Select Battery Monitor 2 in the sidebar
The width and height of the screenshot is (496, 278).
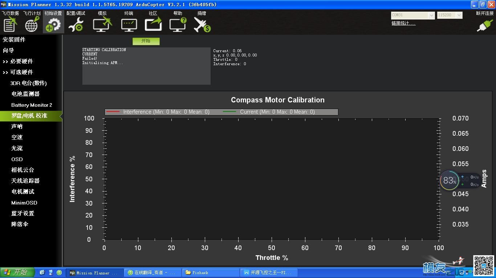pyautogui.click(x=31, y=105)
